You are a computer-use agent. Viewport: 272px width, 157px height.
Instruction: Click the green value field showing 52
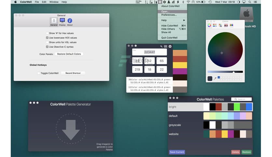(x=150, y=61)
